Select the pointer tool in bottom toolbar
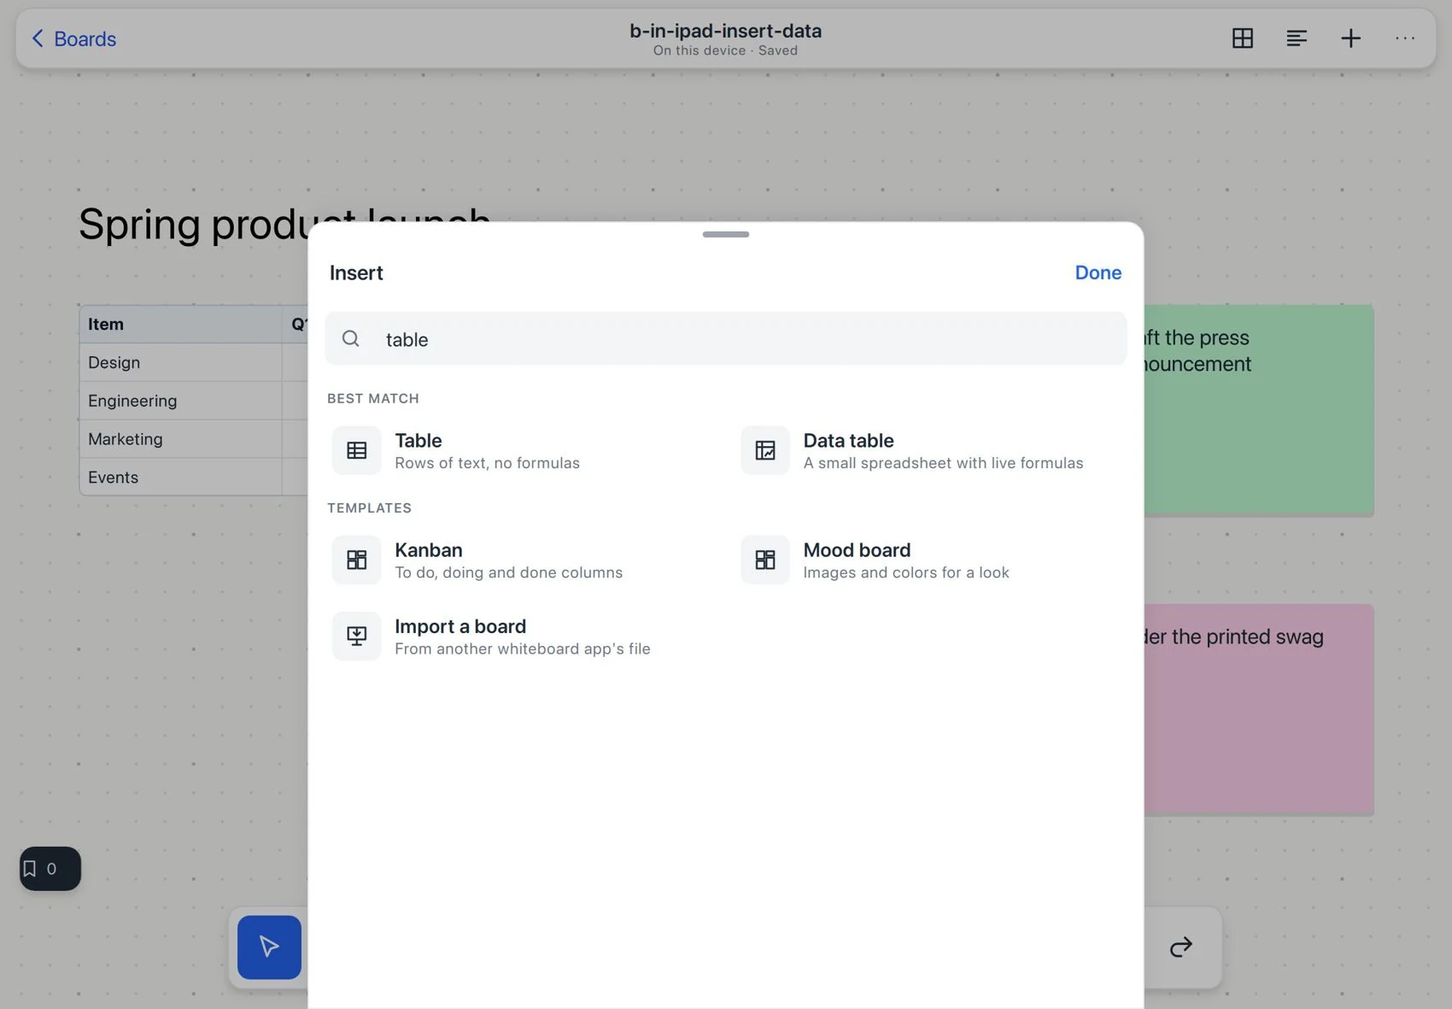 point(269,947)
